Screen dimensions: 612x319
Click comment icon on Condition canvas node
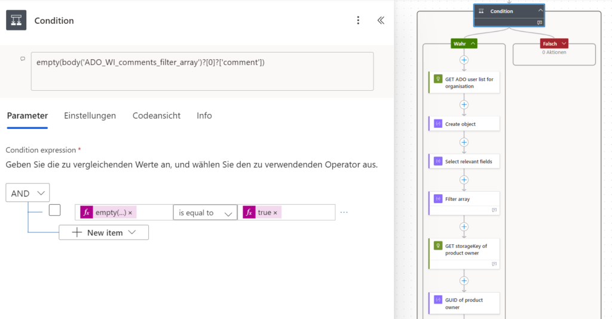point(540,23)
